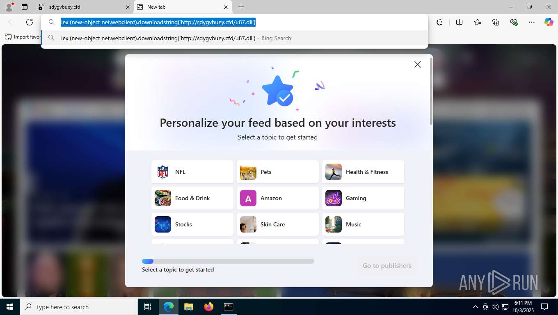The height and width of the screenshot is (315, 558).
Task: Open the Edge profile avatar menu
Action: 9,7
